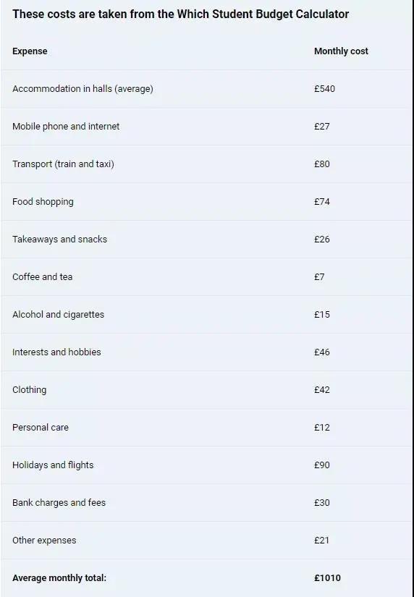Click the Coffee and tea label
This screenshot has height=597, width=414.
pos(42,277)
